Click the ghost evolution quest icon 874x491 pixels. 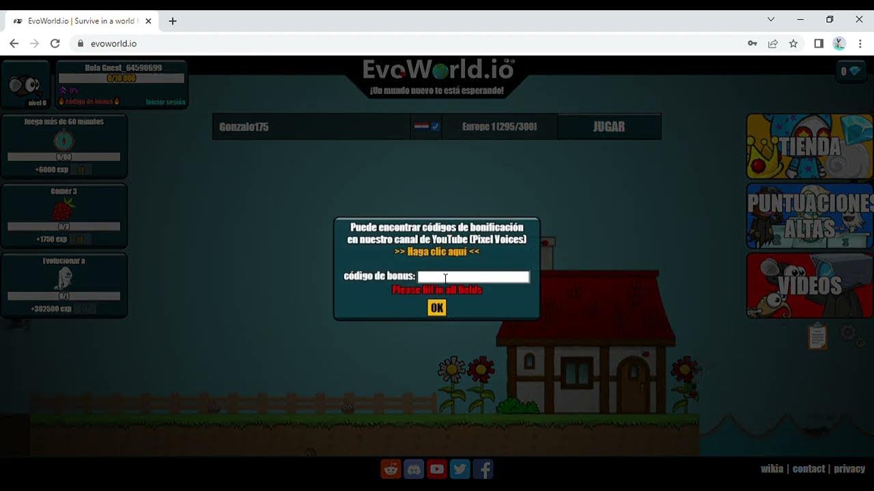[64, 278]
